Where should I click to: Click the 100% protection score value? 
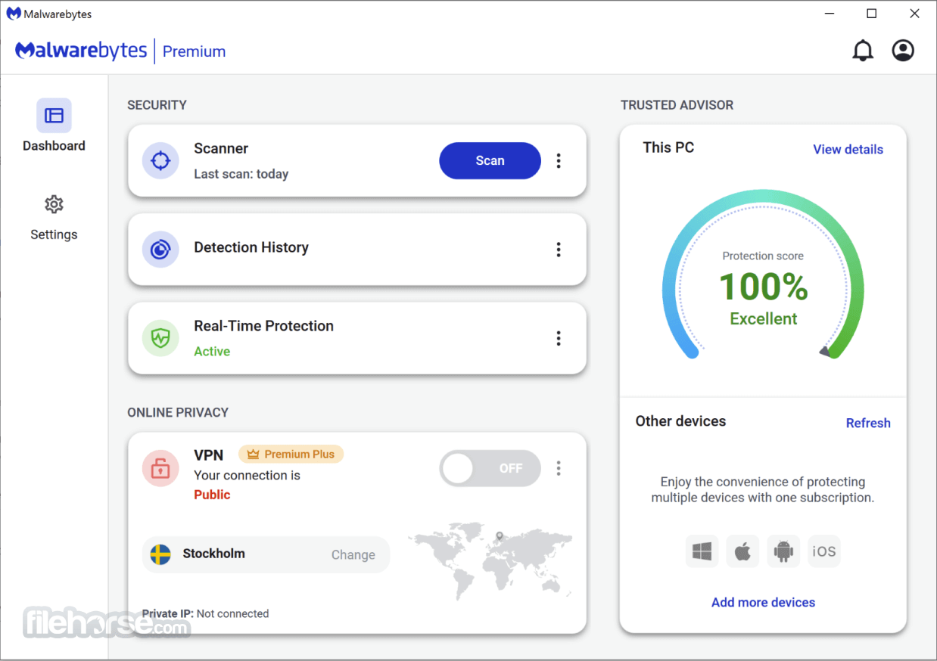(x=763, y=287)
